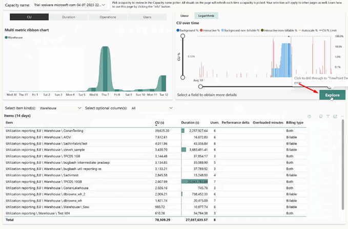Select the Warehouse1_Sow row
Viewport: 348px width, 229px height.
[155, 207]
